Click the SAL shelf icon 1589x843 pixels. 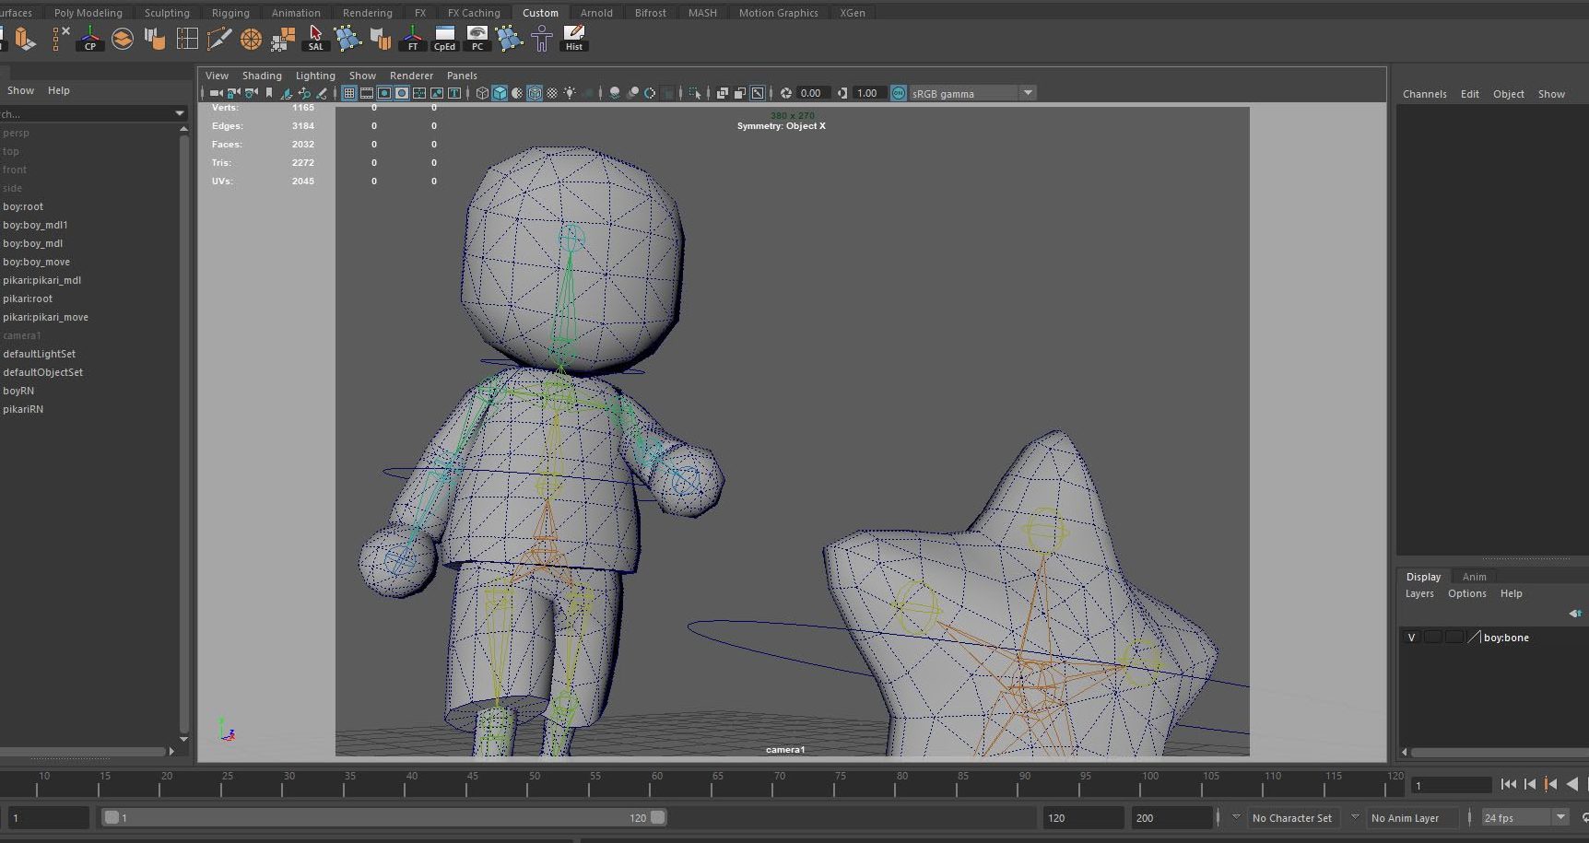click(x=315, y=38)
